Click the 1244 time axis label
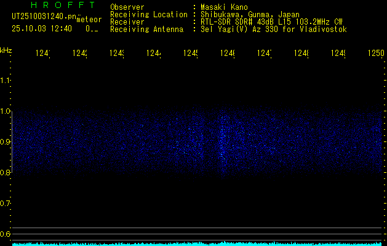Image resolution: width=387 pixels, height=246 pixels. [x=154, y=54]
